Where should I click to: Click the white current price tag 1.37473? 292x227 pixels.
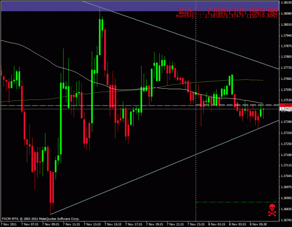tap(286, 109)
